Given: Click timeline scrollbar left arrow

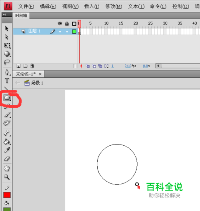Looking at the screenshot, I should [x=158, y=66].
